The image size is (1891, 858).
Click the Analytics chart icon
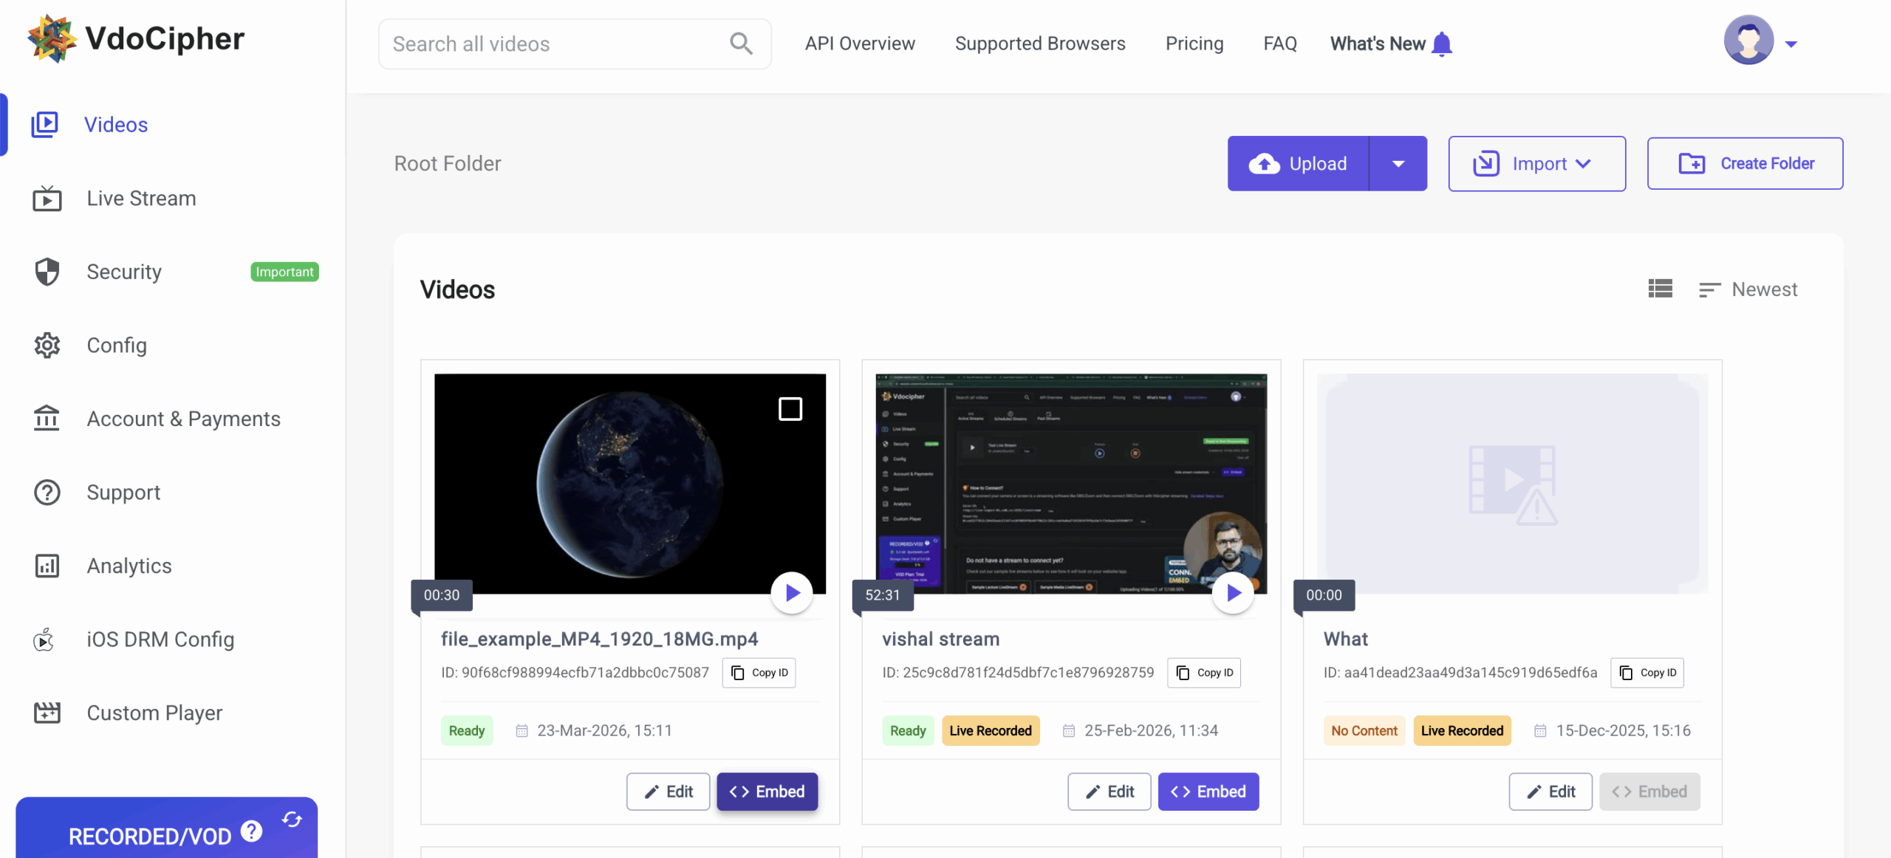pyautogui.click(x=47, y=566)
